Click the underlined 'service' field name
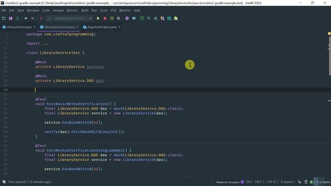 click(x=95, y=67)
